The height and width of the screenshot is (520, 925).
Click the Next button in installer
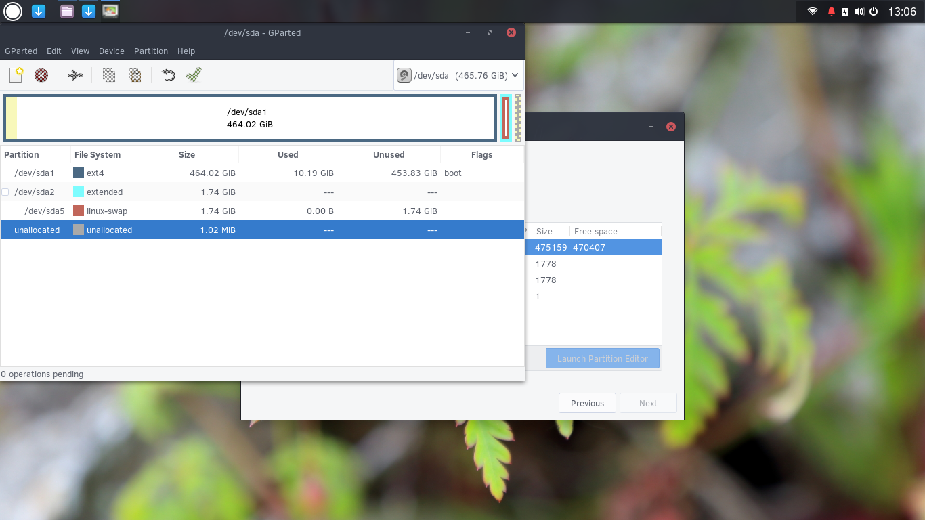(x=648, y=403)
